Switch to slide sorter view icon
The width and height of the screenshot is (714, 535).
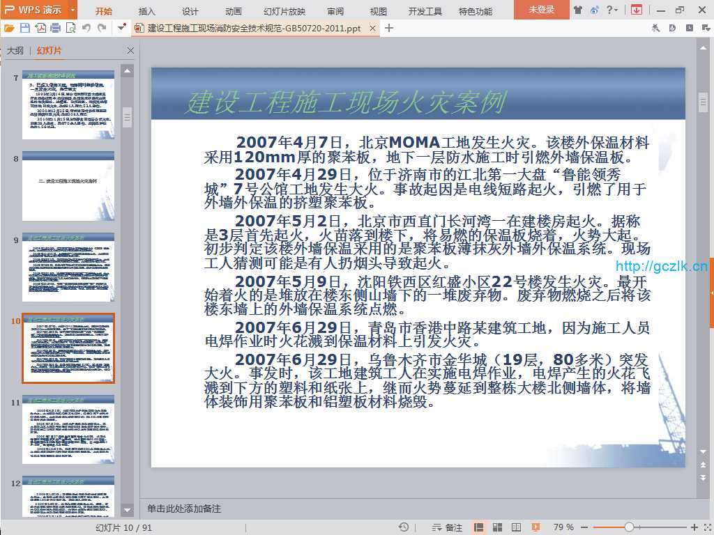click(497, 527)
